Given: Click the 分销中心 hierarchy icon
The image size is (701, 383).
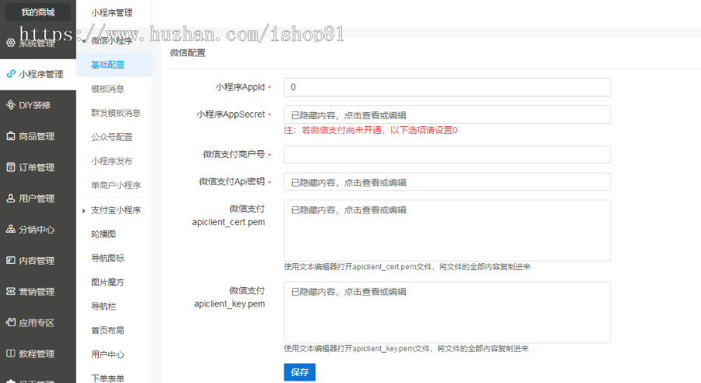Looking at the screenshot, I should tap(11, 230).
